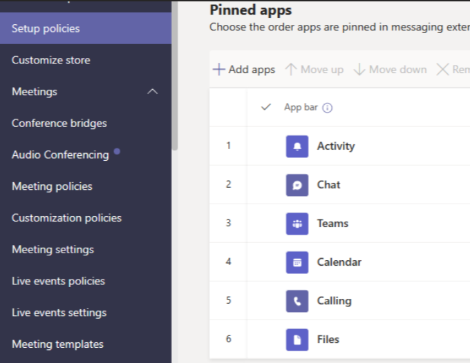Screen dimensions: 470x363
Task: Click the dot indicator next to Audio Conferencing
Action: coord(117,151)
